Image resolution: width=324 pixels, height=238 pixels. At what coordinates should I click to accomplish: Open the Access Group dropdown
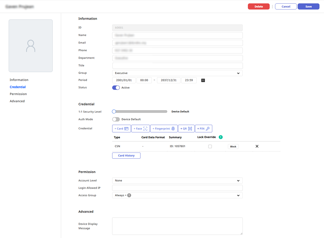point(177,195)
